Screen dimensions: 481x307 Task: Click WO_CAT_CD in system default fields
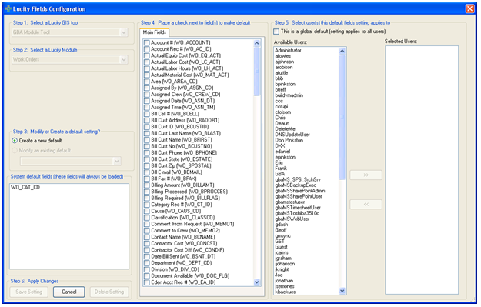(x=25, y=188)
